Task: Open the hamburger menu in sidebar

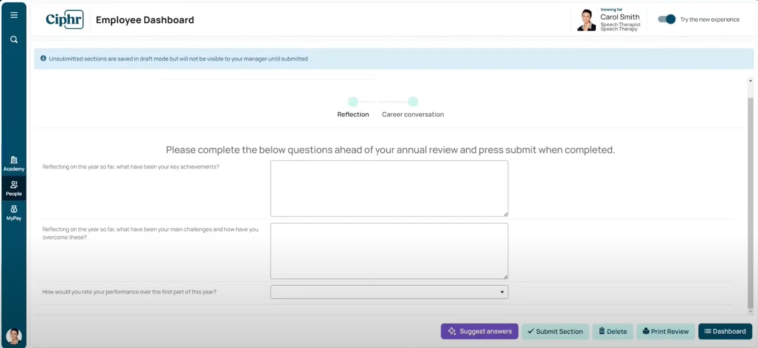Action: point(14,15)
